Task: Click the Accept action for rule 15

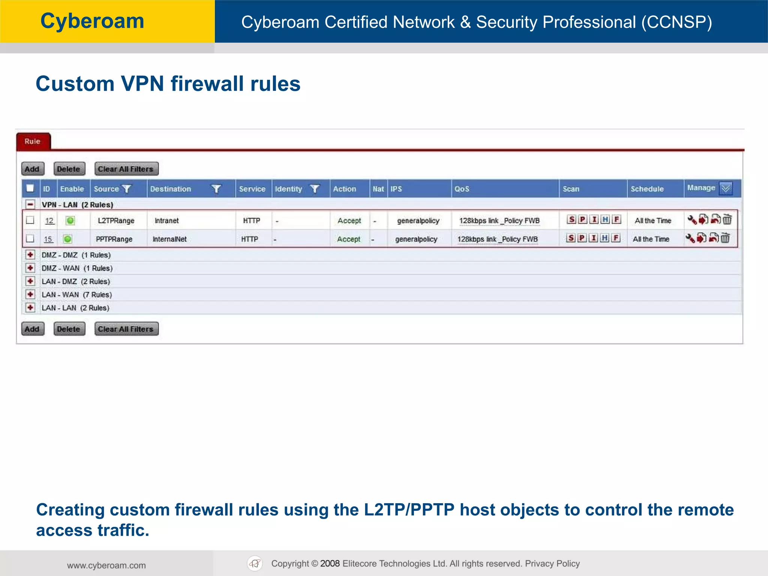Action: [349, 239]
